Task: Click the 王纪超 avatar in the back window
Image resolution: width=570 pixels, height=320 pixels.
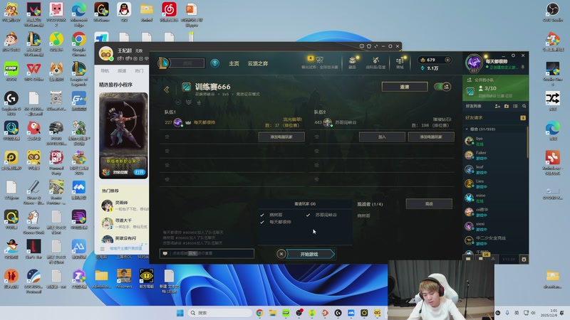Action: pos(105,54)
